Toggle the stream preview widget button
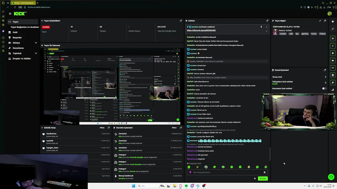Screen dimensions: 337x189 coord(333,38)
